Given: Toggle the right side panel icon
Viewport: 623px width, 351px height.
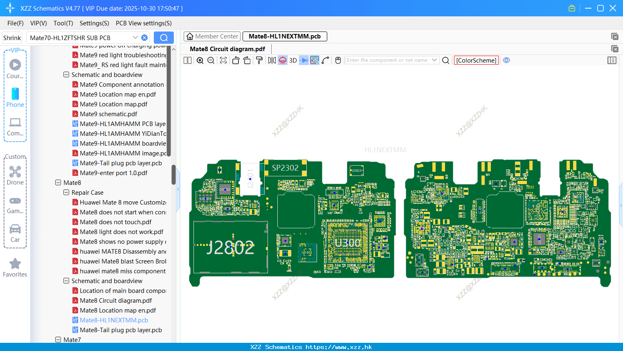Looking at the screenshot, I should tap(612, 60).
